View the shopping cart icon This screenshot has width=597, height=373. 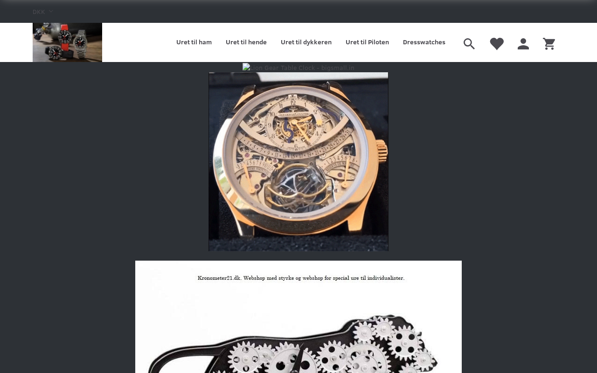point(549,44)
